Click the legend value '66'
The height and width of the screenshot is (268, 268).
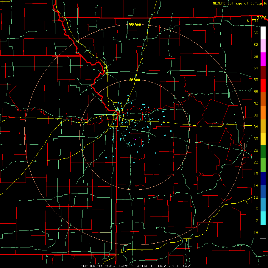[256, 33]
